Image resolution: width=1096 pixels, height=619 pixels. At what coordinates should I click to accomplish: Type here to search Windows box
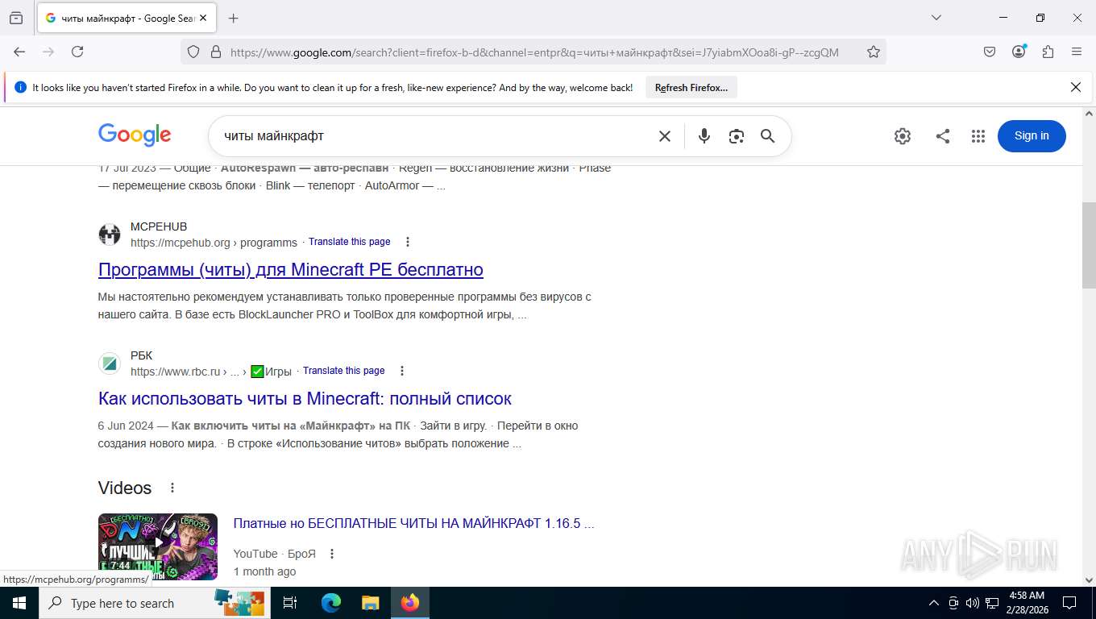pos(153,603)
